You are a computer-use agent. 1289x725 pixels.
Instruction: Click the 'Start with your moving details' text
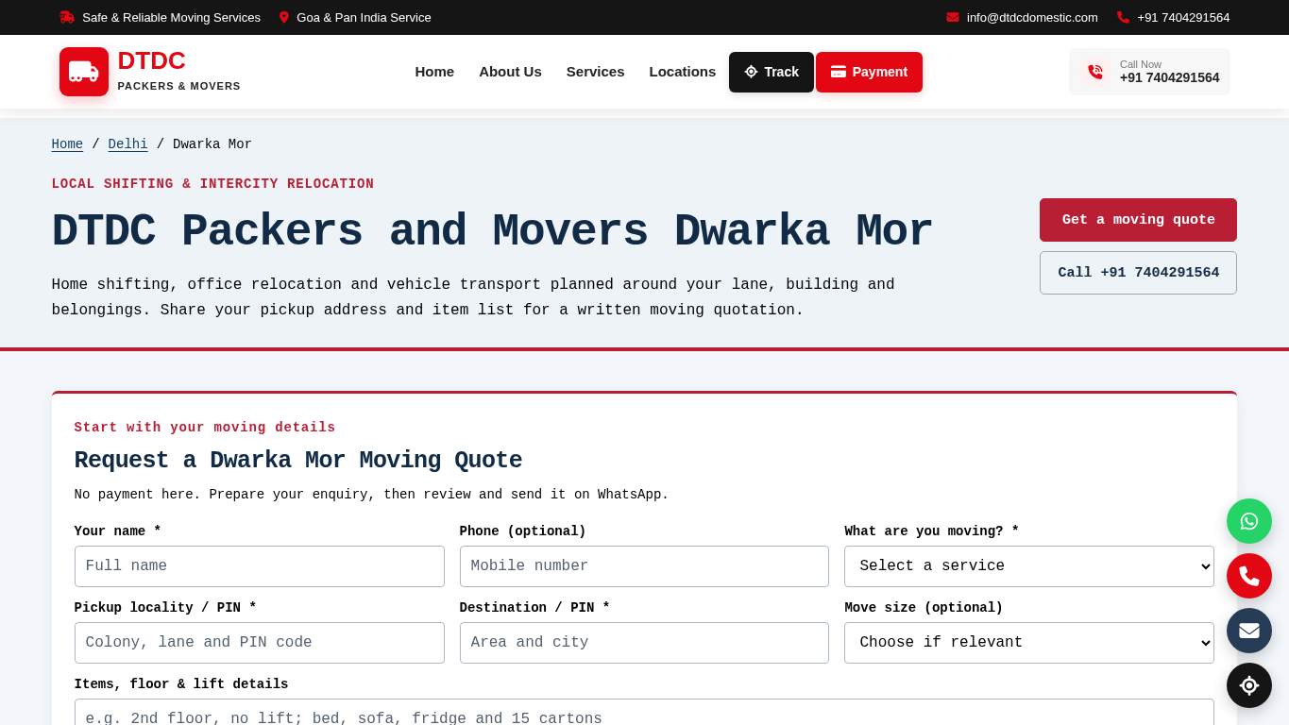point(205,428)
